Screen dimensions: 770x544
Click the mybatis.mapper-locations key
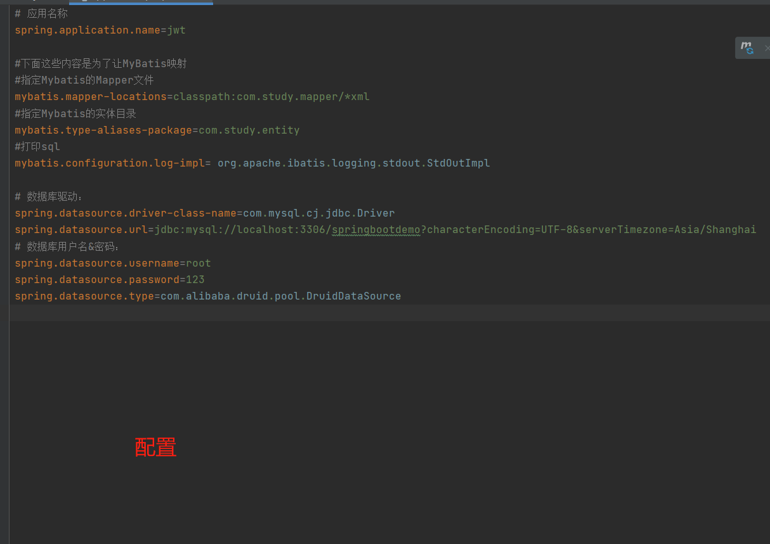(91, 96)
